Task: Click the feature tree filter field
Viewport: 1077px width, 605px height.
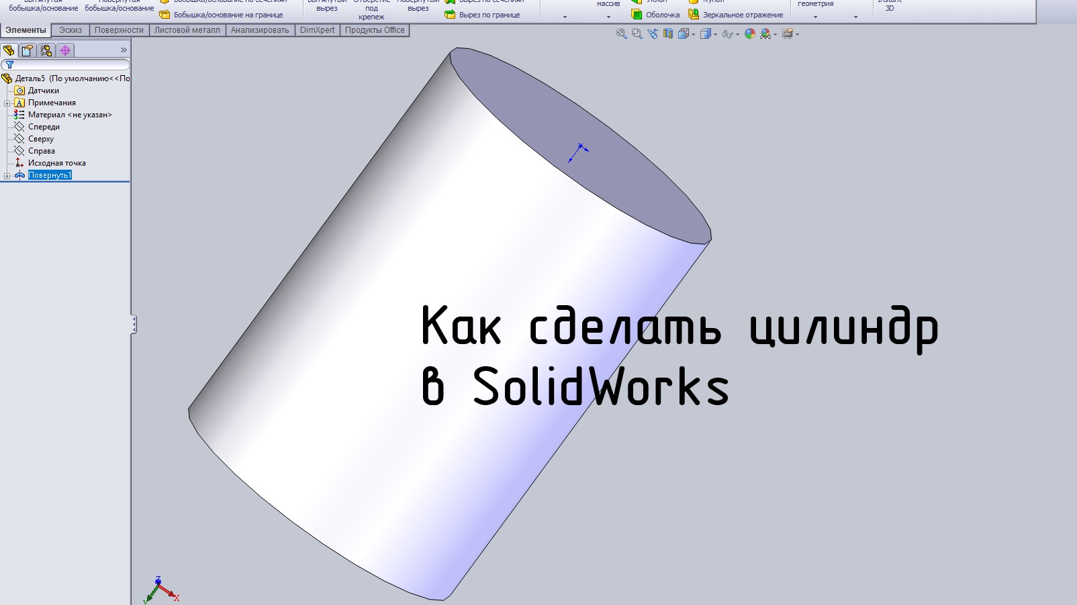Action: click(x=65, y=64)
